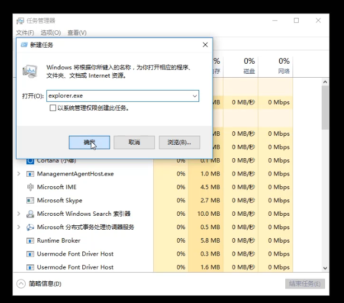Click the 简略信息(D) label
Image resolution: width=344 pixels, height=303 pixels.
[45, 283]
